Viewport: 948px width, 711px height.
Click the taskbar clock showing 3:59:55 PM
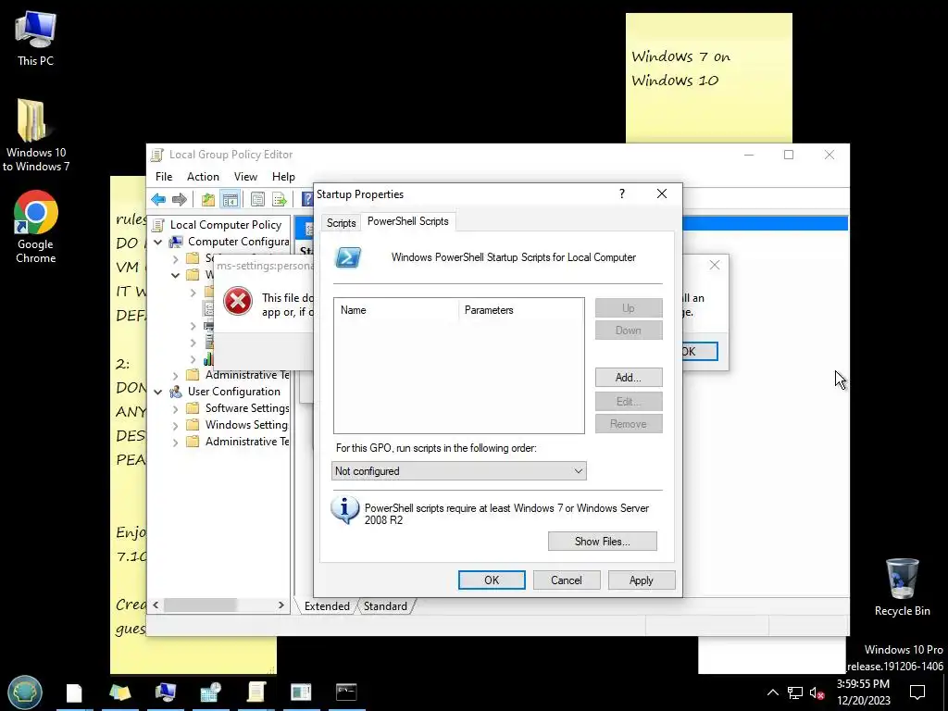pyautogui.click(x=864, y=692)
